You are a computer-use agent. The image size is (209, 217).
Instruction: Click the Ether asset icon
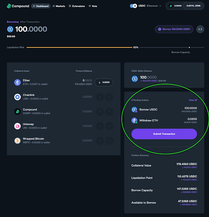tap(17, 82)
